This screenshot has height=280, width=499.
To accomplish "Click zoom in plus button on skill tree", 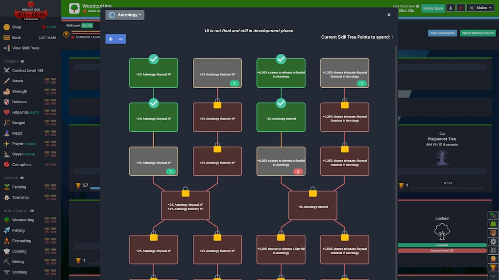I will [x=111, y=39].
